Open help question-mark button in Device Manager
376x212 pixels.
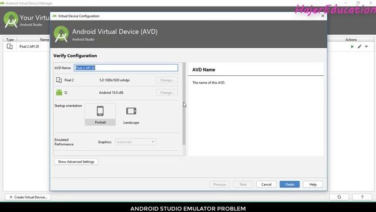362,197
